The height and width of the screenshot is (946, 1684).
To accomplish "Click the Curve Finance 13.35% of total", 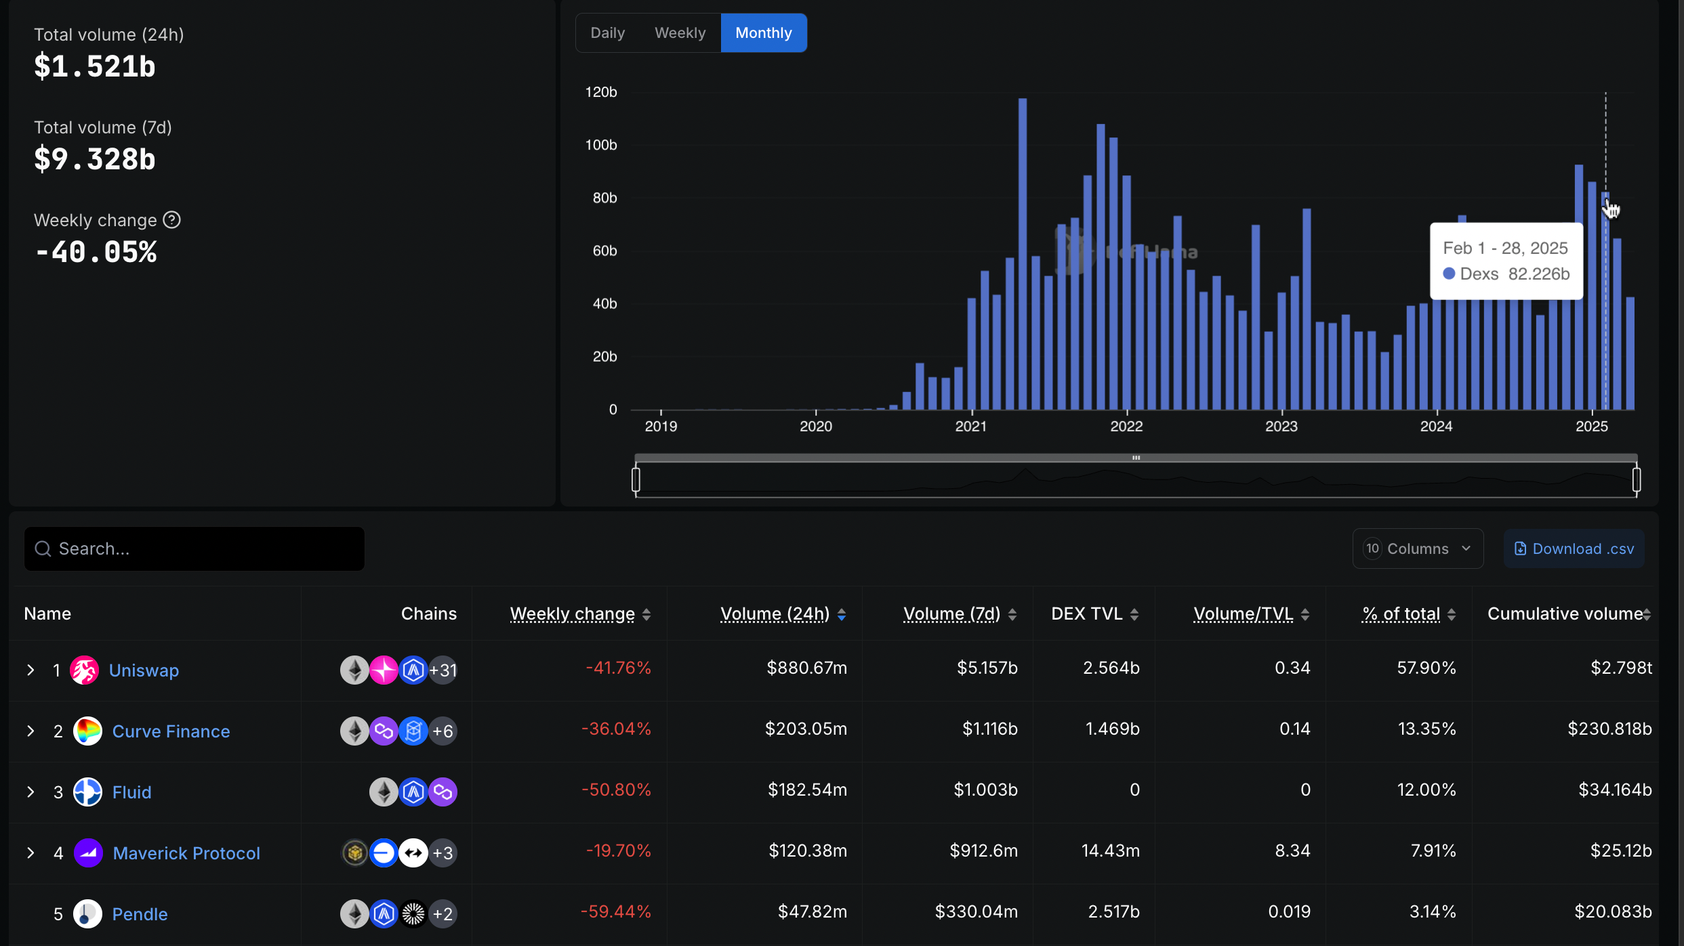I will 1426,729.
